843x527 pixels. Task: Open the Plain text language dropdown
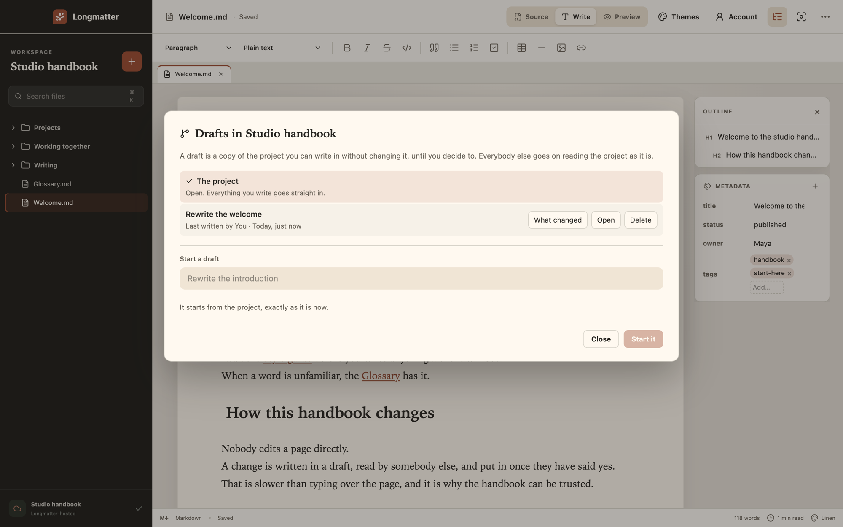point(282,48)
